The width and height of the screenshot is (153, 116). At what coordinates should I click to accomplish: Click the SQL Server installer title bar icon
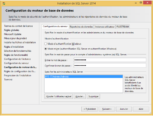[x=4, y=4]
